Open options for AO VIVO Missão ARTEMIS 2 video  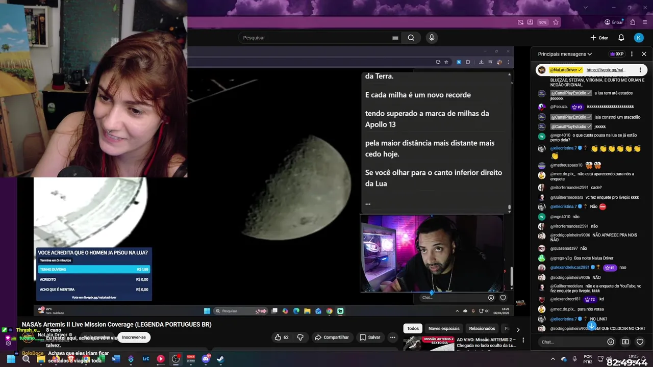[x=523, y=340]
